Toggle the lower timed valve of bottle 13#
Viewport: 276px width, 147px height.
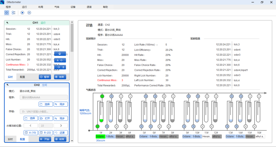(x=227, y=126)
